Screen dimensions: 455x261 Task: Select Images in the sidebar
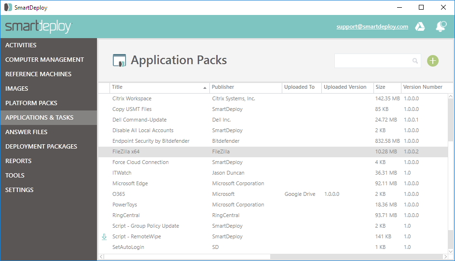point(48,89)
